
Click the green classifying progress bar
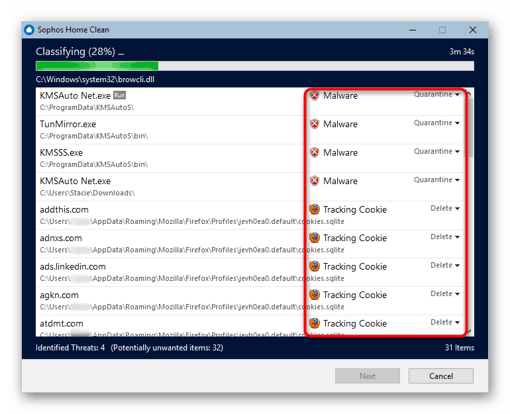[x=255, y=66]
